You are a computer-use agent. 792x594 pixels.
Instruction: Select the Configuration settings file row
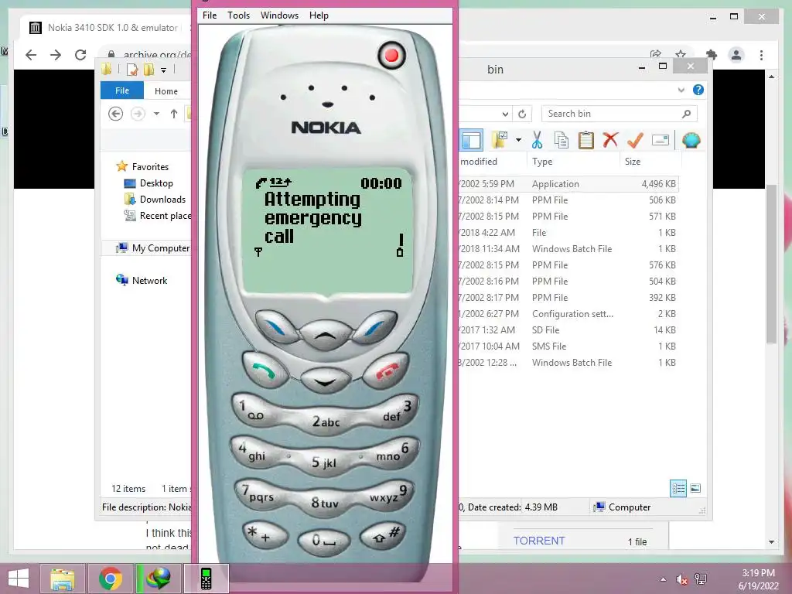point(568,314)
